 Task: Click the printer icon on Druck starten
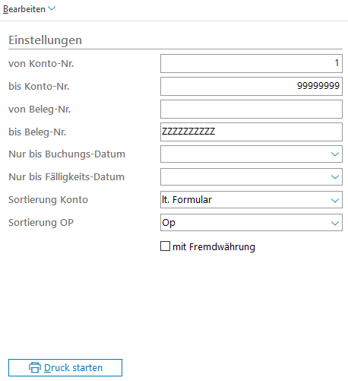[x=35, y=367]
